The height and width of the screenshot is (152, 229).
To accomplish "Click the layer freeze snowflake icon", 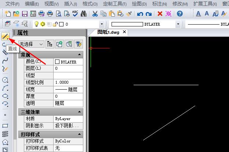I will tap(16, 24).
